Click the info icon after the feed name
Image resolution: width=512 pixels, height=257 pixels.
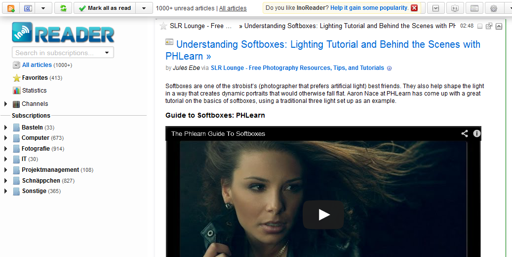pyautogui.click(x=389, y=68)
